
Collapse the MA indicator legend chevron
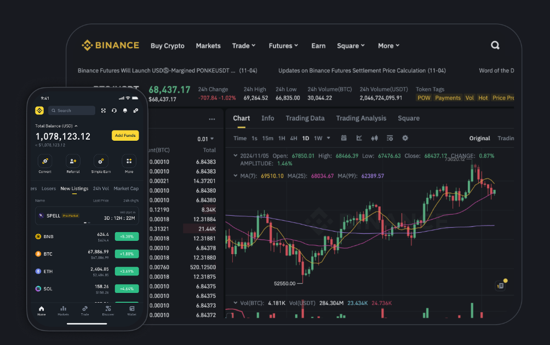point(236,176)
